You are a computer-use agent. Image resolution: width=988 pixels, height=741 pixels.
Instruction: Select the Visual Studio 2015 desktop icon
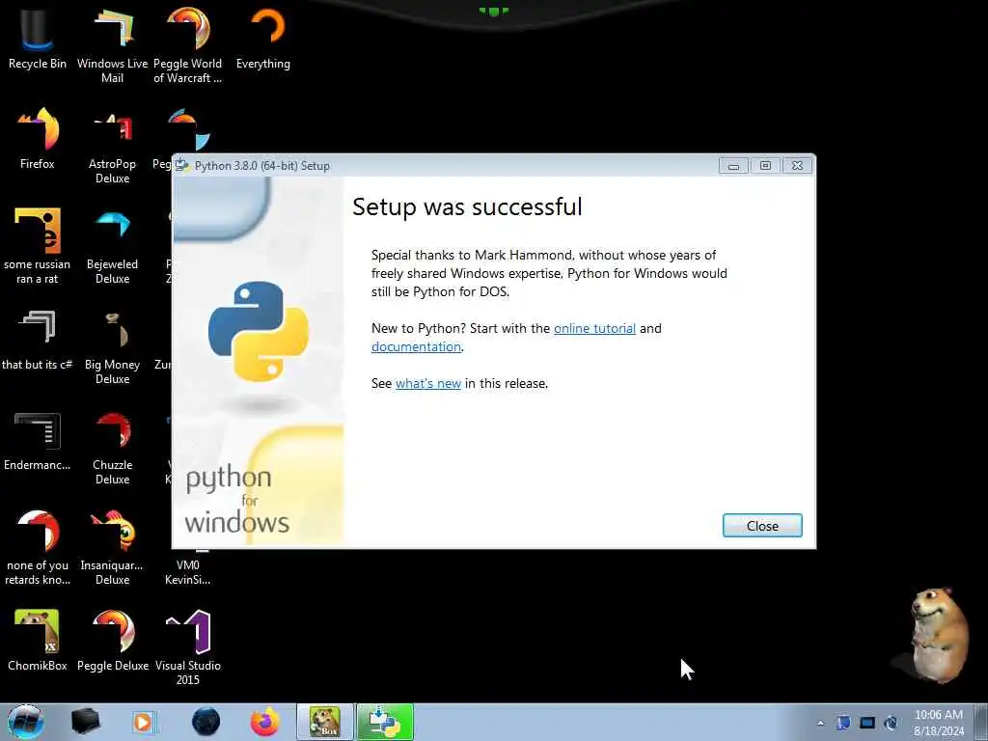[188, 647]
